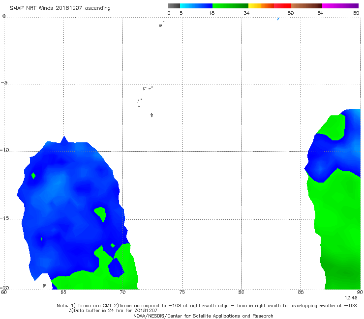Click the magenta-purple color scale segment
Viewport: 364px width, 319px height.
340,6
